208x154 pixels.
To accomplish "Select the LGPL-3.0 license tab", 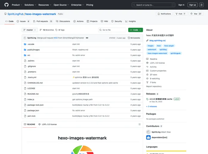I will [x=47, y=124].
